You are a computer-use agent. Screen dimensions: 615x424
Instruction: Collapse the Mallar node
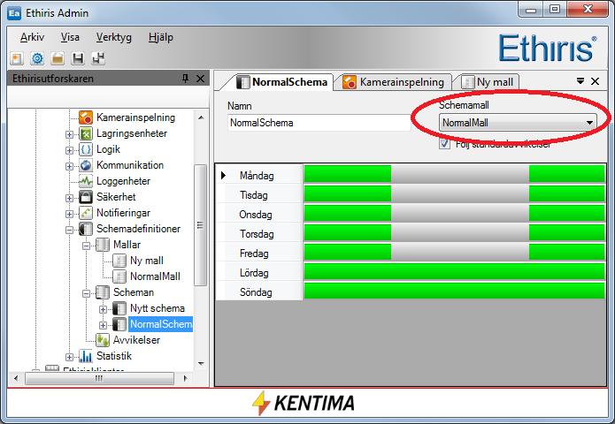coord(87,246)
